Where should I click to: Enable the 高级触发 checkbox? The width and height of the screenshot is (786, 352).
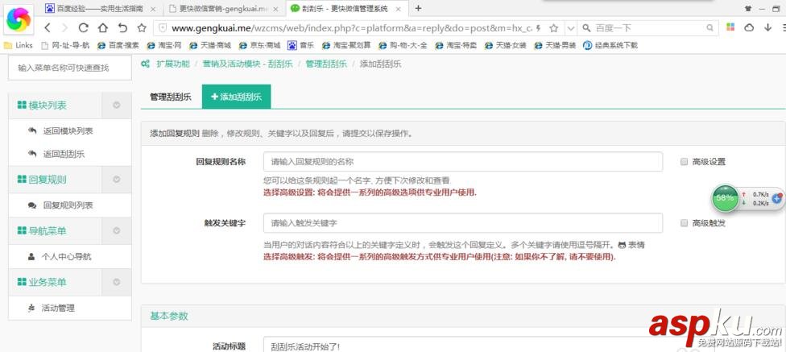(x=684, y=223)
